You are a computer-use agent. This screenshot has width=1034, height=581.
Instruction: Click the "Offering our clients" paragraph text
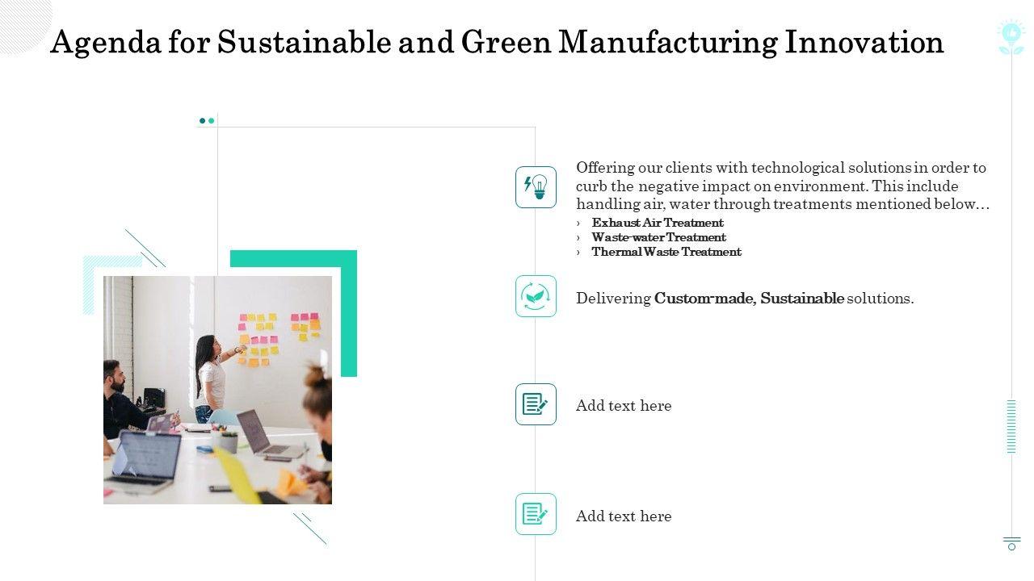click(781, 186)
